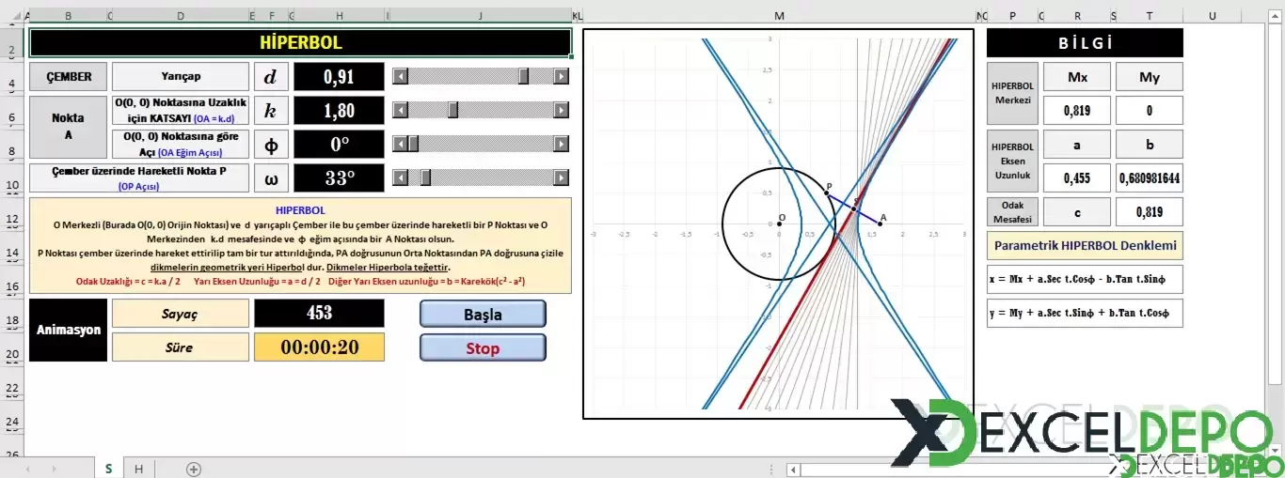Click right arrow of the ω angle scrollbar
The image size is (1285, 478).
[562, 177]
